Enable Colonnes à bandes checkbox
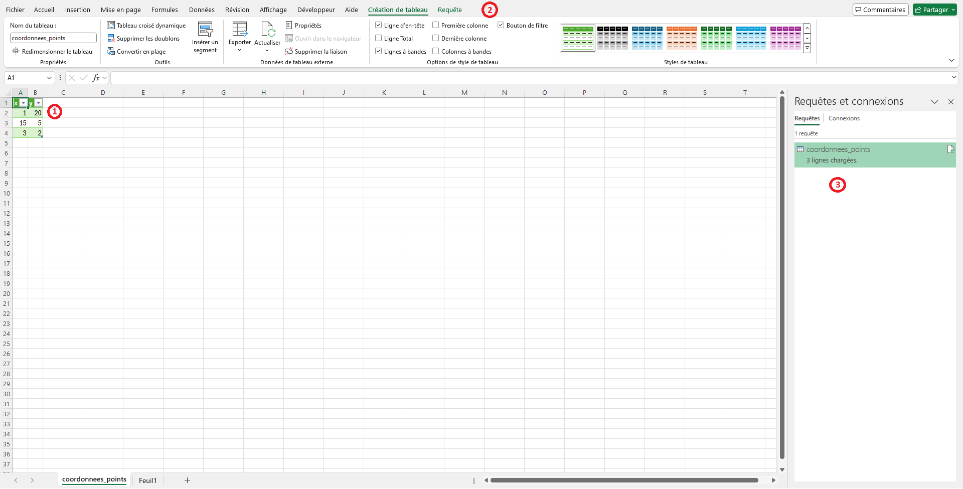The width and height of the screenshot is (963, 489). pyautogui.click(x=436, y=51)
